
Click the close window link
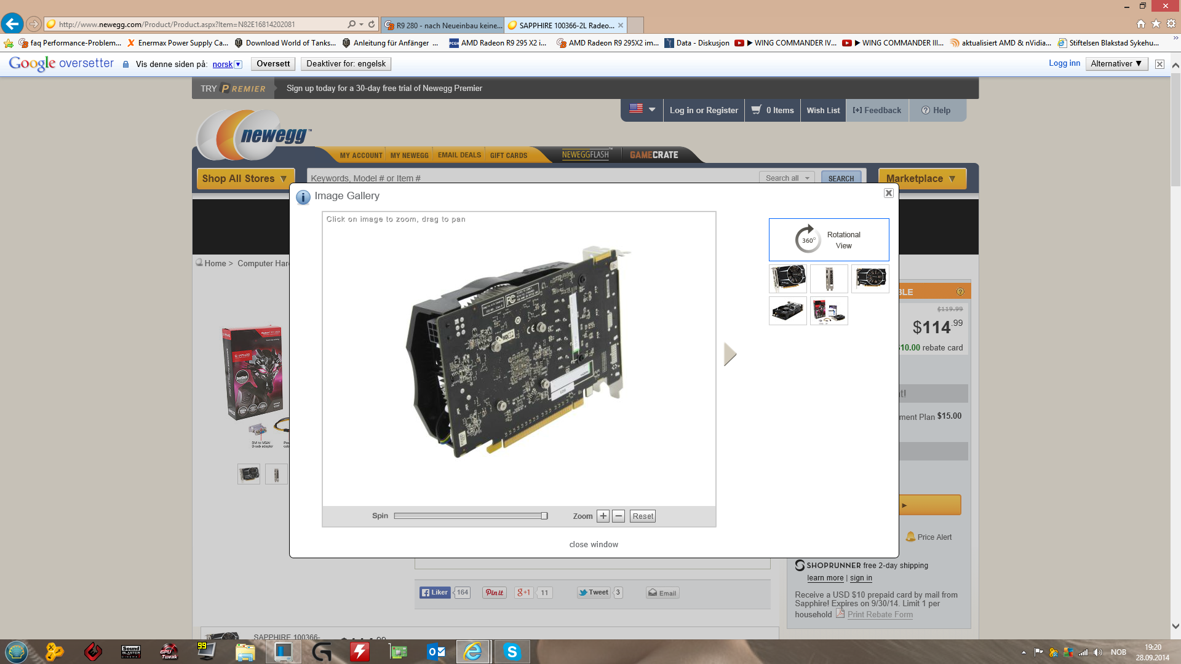tap(594, 545)
